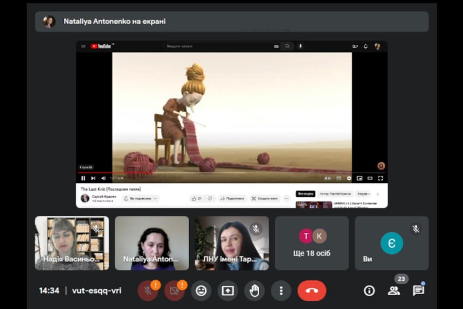The height and width of the screenshot is (309, 463).
Task: Seek on the YouTube progress bar
Action: tap(232, 173)
